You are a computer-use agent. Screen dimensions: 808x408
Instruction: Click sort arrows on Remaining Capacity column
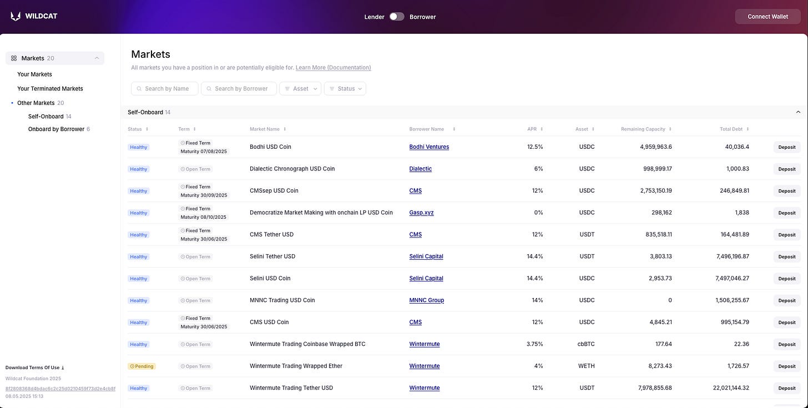(670, 129)
